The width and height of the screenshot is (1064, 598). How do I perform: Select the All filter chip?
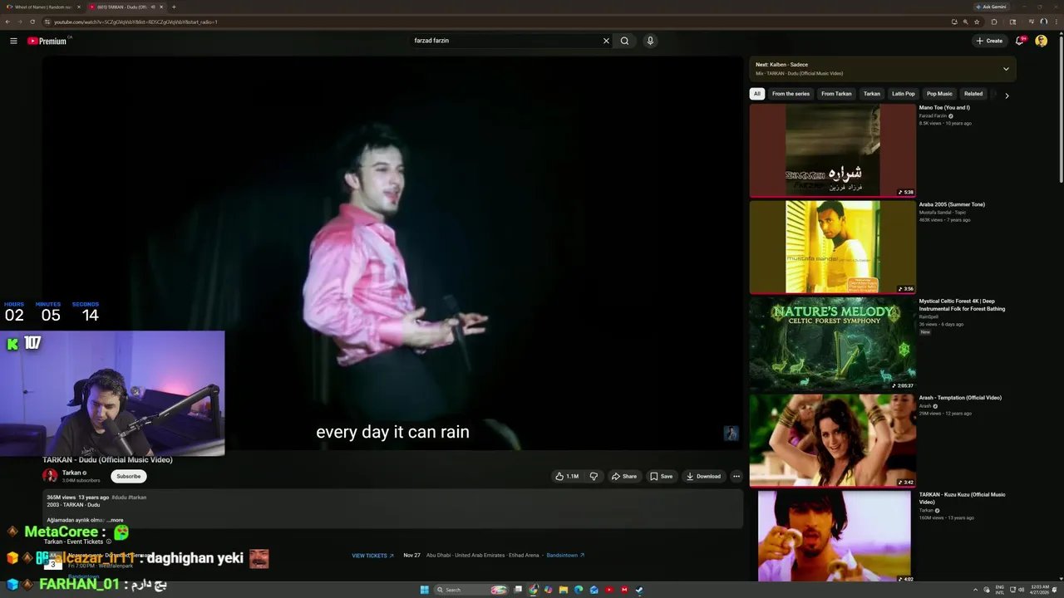[x=756, y=94]
